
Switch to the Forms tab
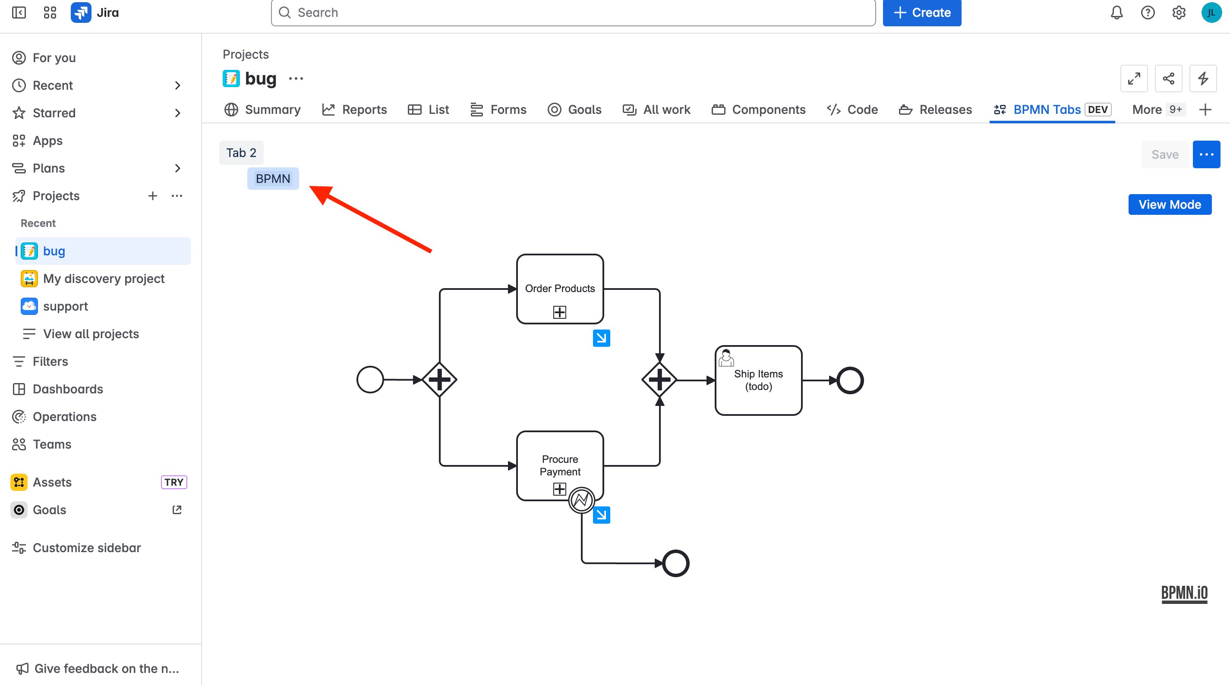coord(498,110)
